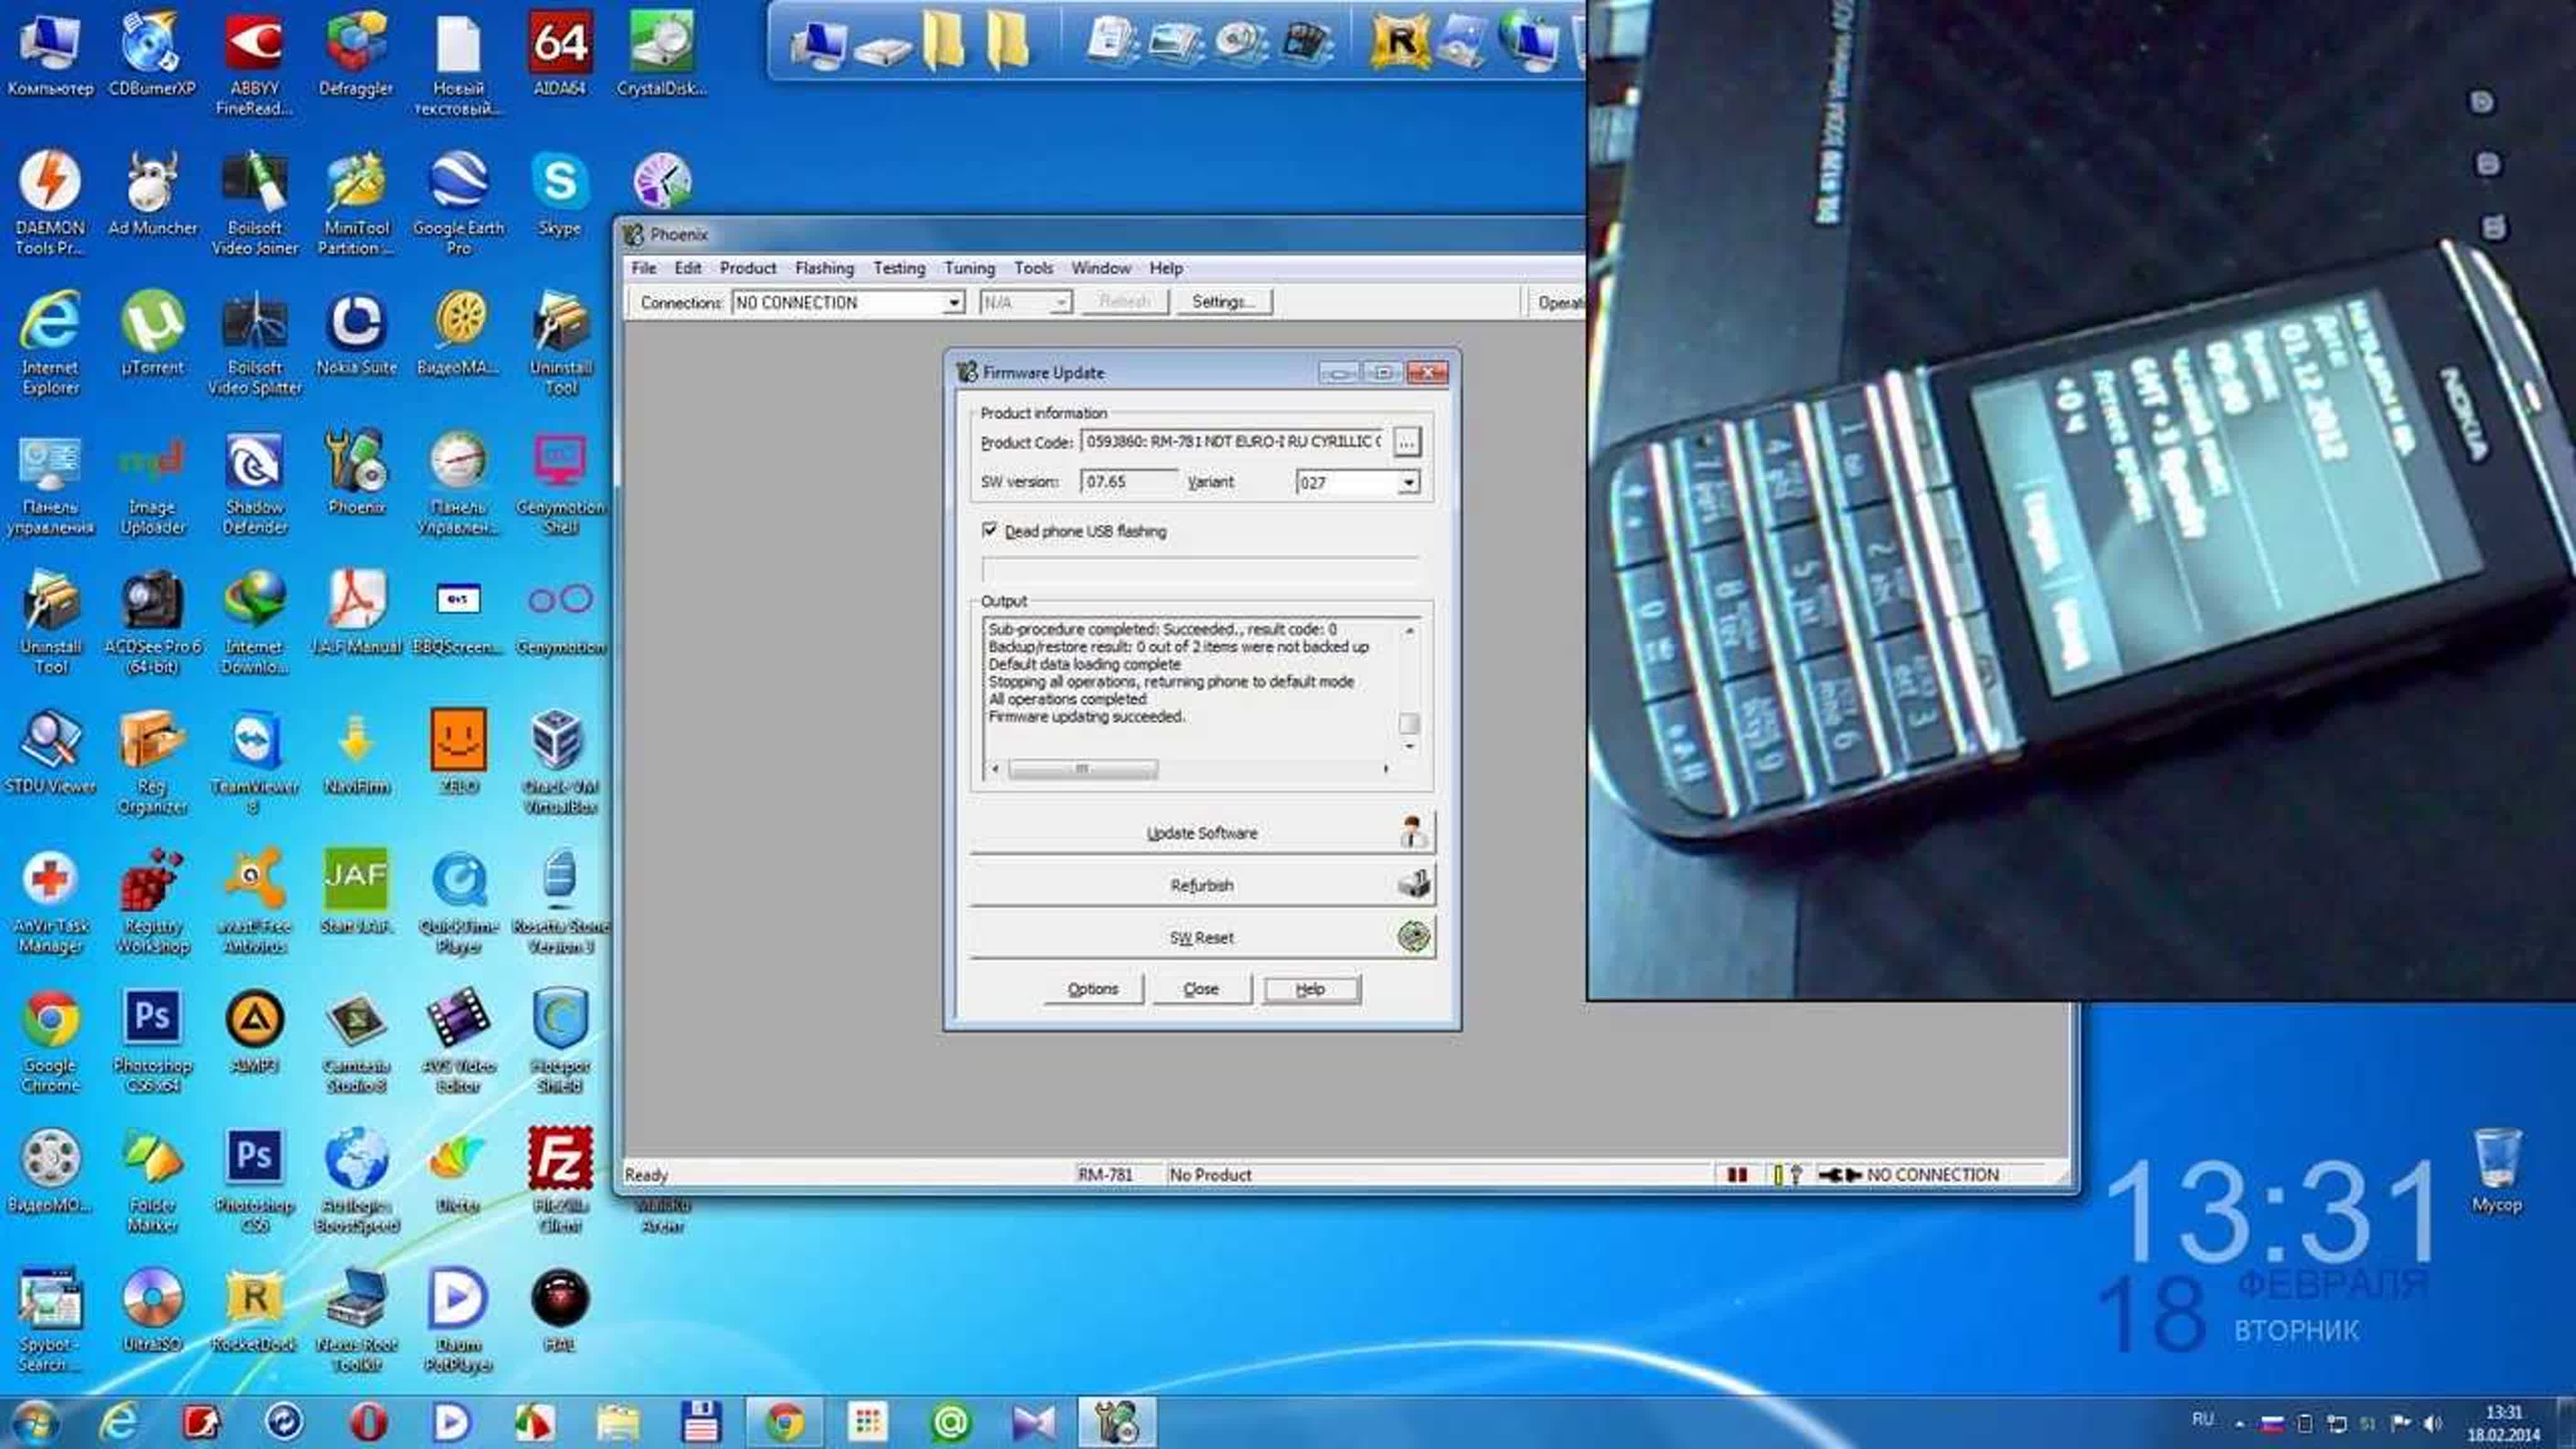
Task: Click the horizontal scrollbar in Output box
Action: [x=1189, y=769]
